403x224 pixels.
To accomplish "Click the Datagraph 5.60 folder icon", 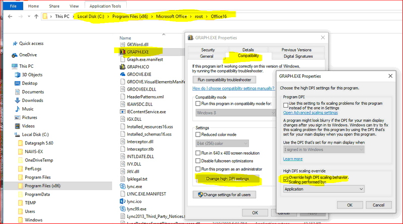I will (x=20, y=143).
